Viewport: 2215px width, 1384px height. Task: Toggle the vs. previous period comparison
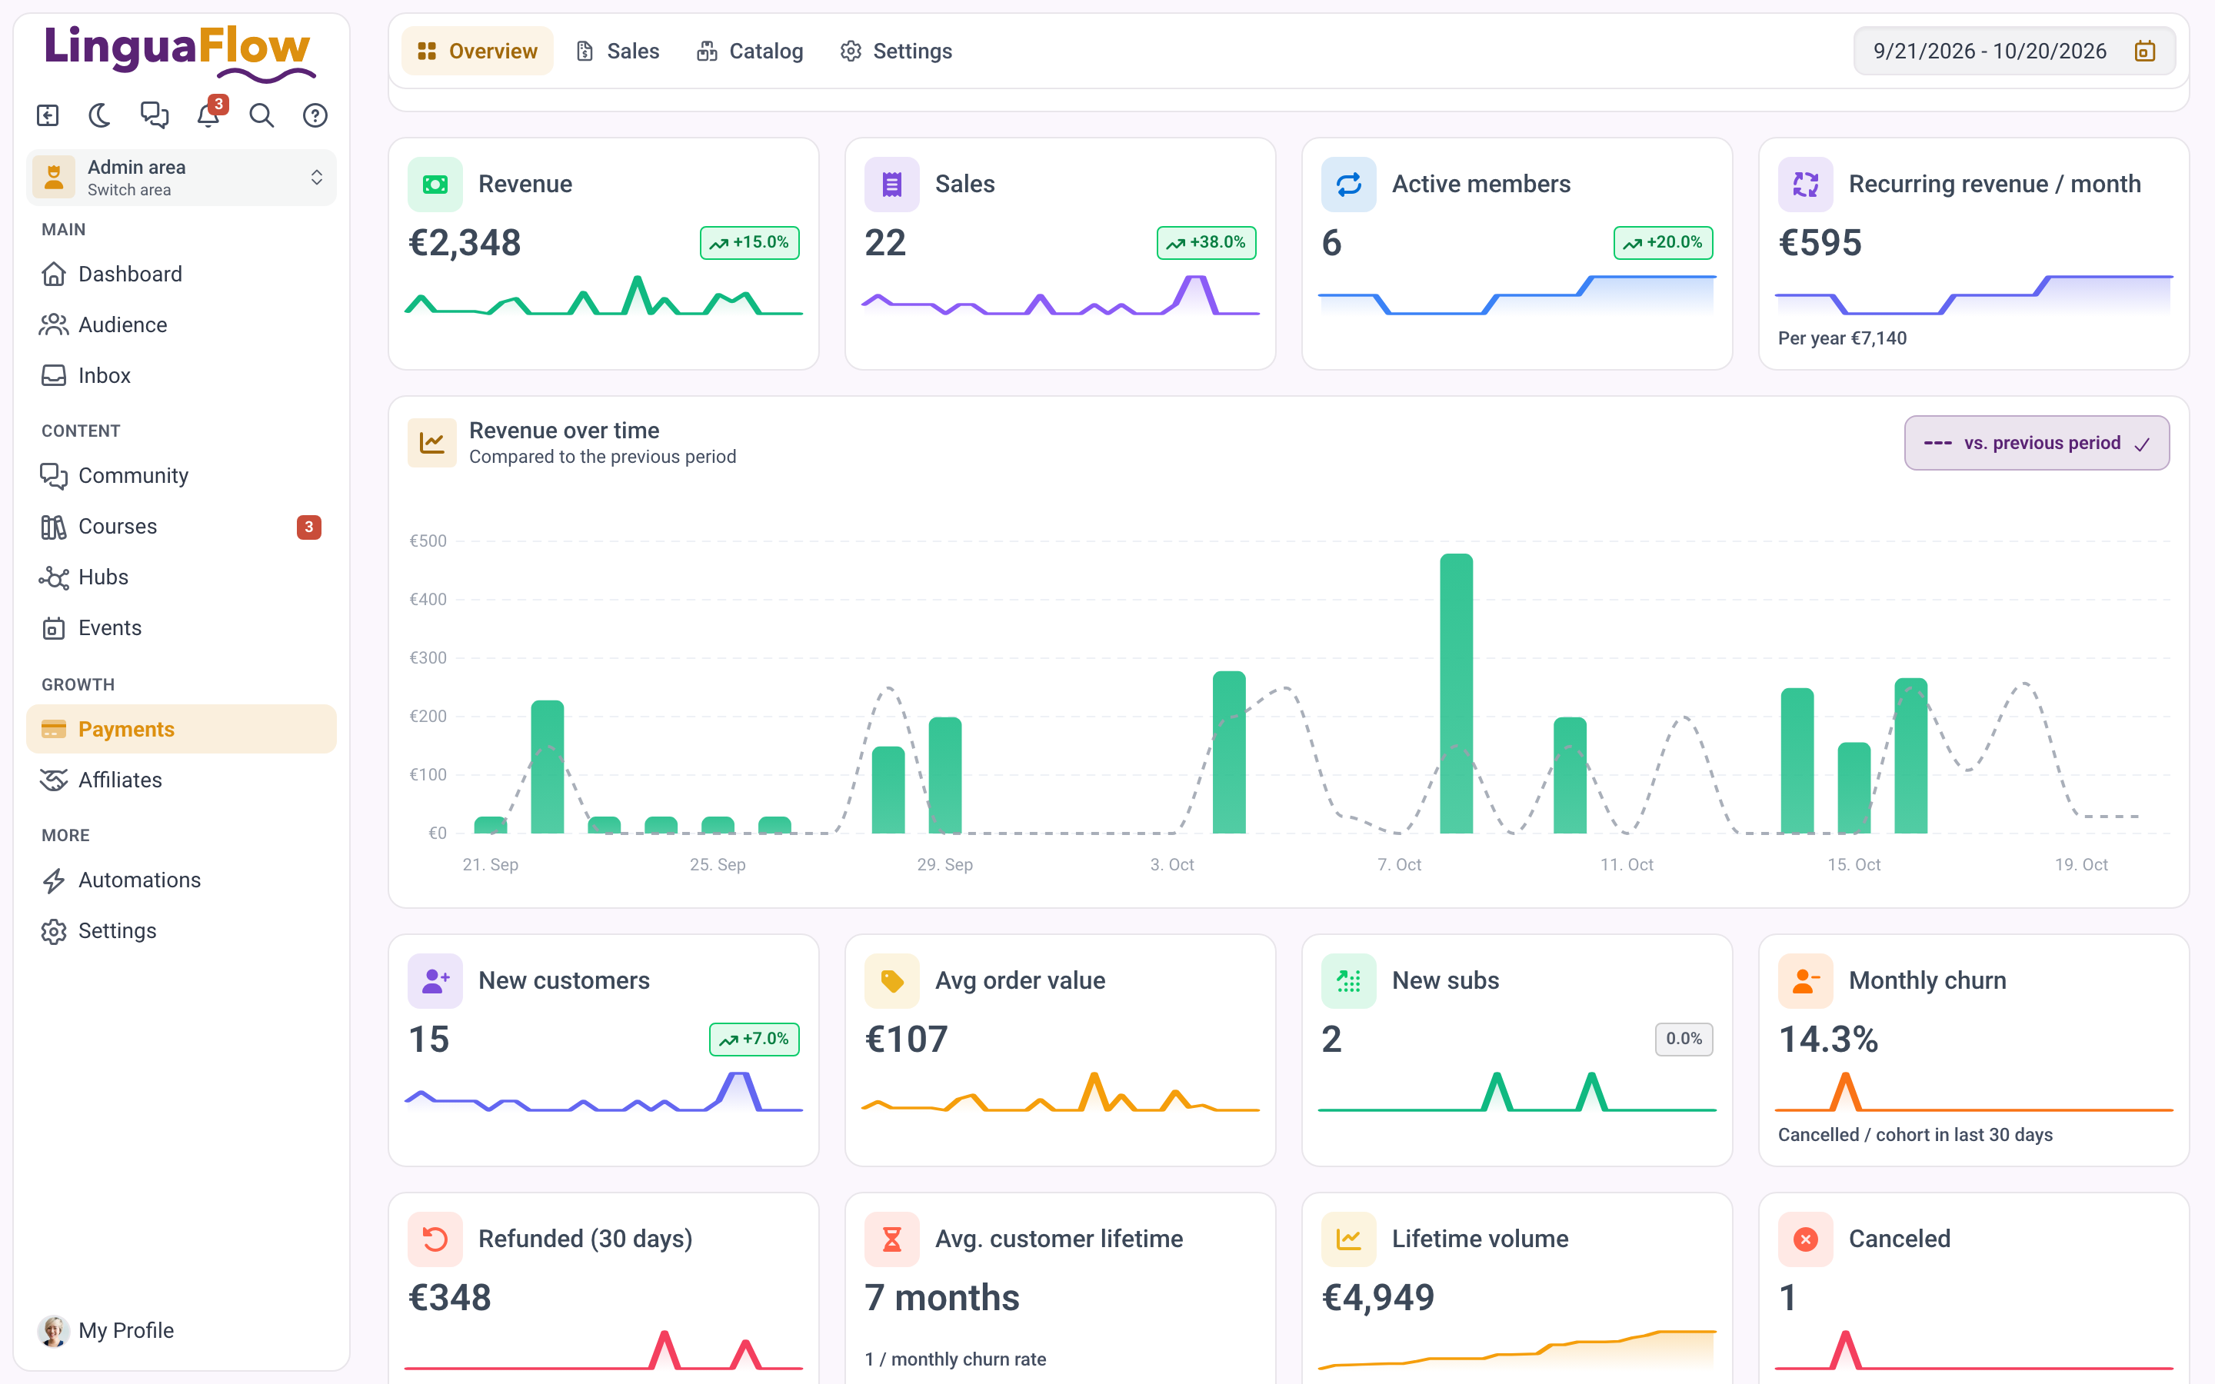(x=2037, y=443)
